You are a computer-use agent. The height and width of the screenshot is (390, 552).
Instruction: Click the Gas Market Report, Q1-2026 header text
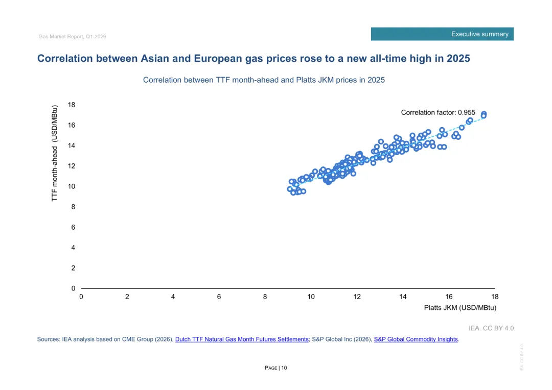point(72,37)
